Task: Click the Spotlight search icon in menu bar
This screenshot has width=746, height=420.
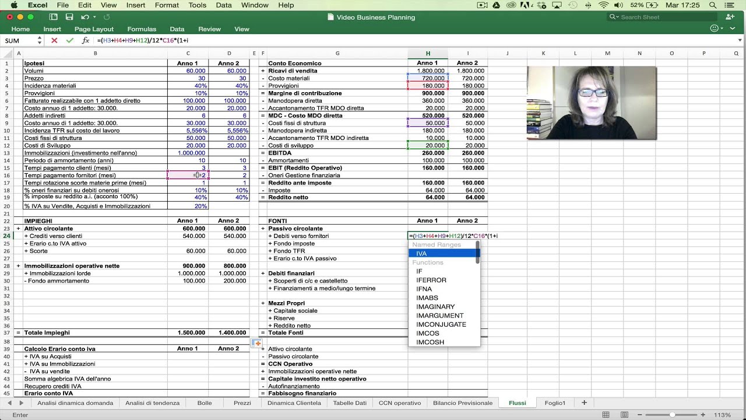Action: pos(712,5)
